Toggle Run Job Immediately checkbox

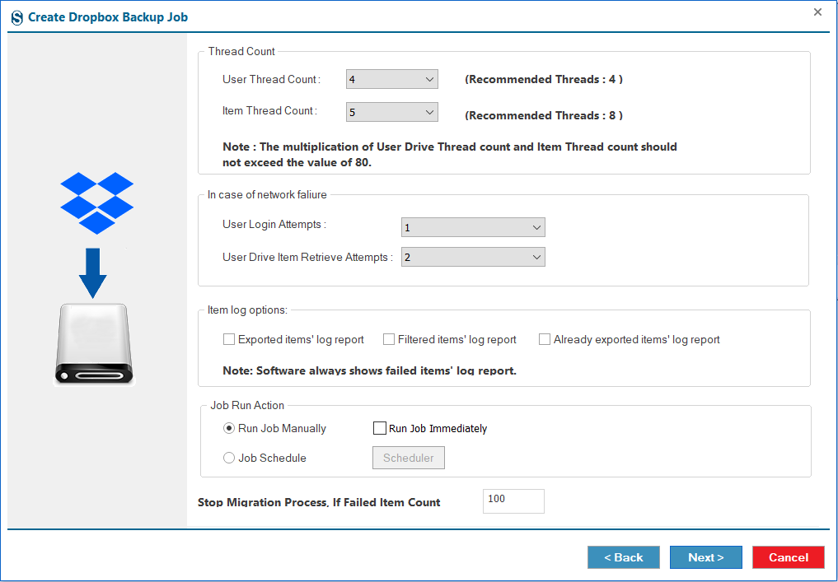click(x=380, y=428)
